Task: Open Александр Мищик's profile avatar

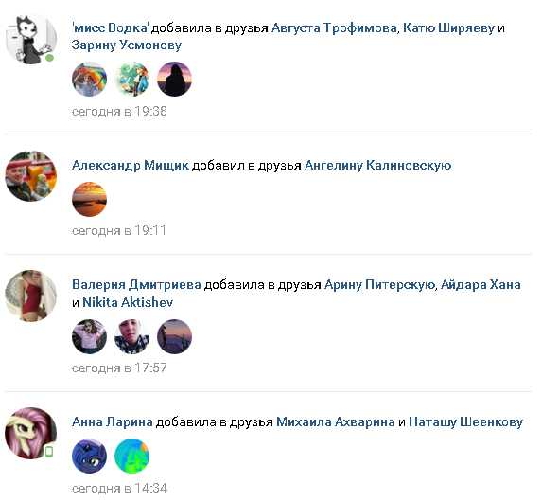Action: click(31, 176)
